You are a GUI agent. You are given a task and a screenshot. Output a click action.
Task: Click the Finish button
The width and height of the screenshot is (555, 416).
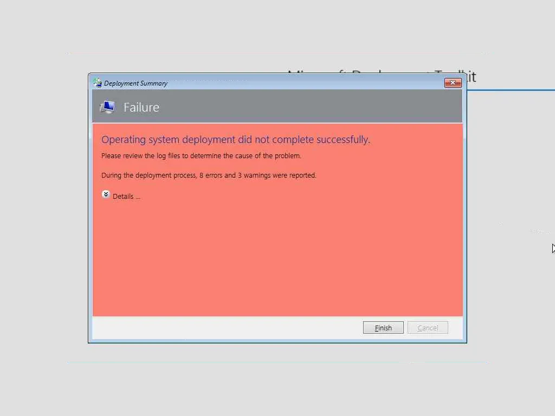pyautogui.click(x=383, y=328)
